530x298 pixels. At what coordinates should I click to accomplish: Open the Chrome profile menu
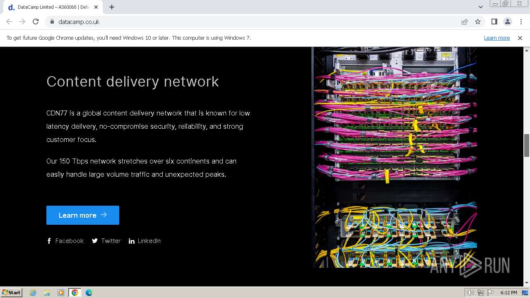pos(507,22)
